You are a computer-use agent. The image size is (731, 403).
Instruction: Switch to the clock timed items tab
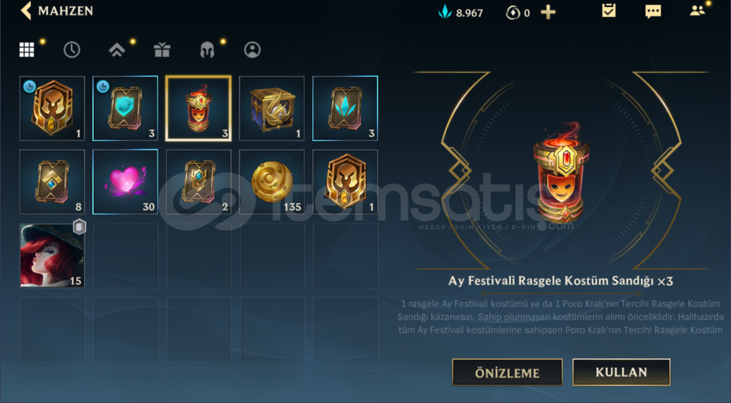click(72, 50)
